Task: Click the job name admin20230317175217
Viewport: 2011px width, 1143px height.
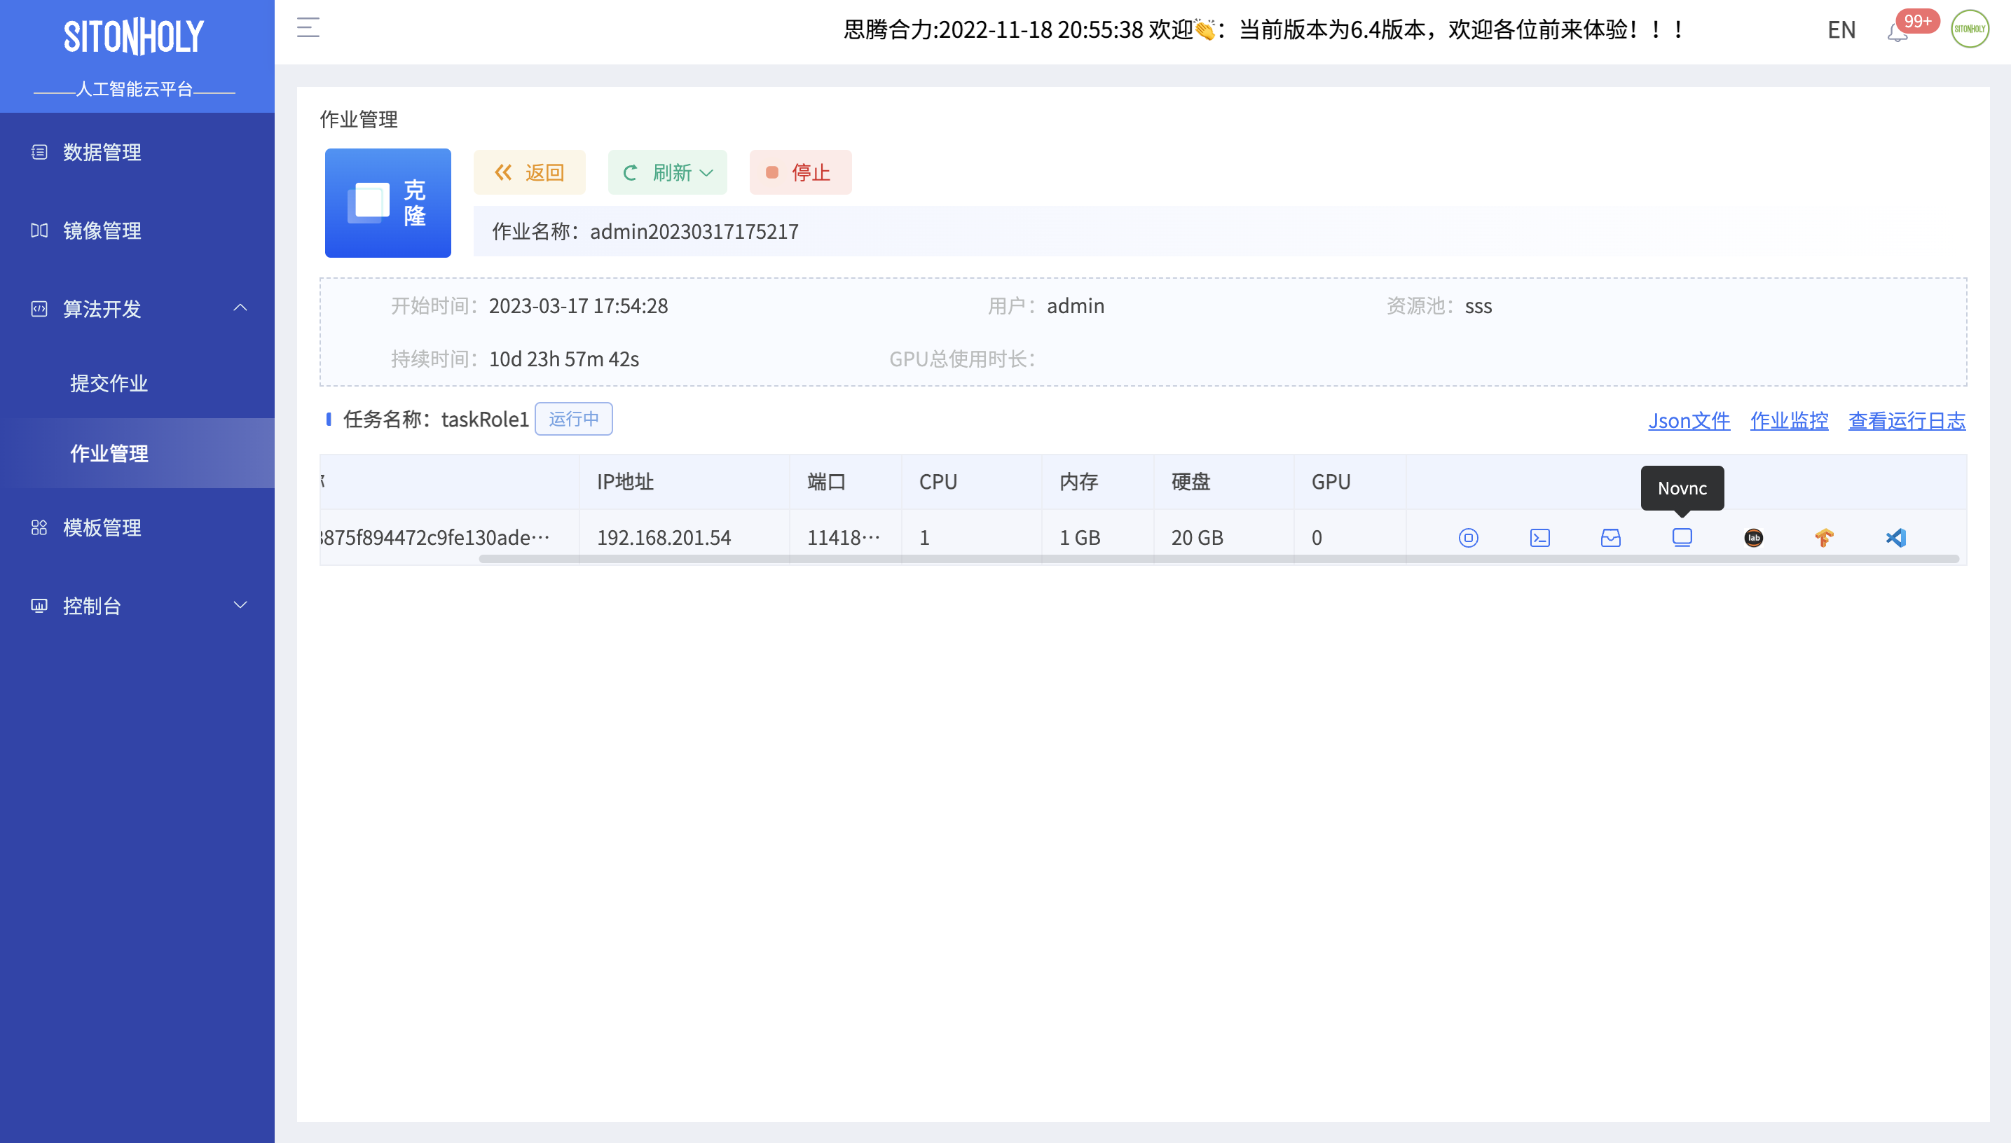Action: [694, 232]
